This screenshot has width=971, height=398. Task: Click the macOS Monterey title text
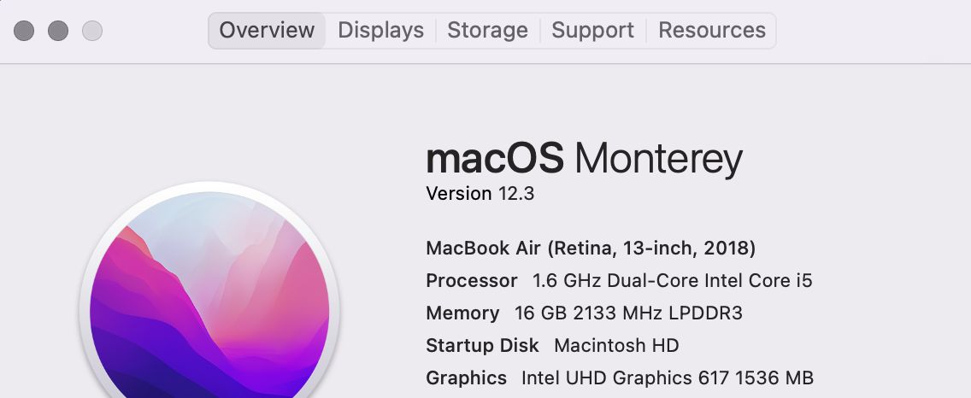click(584, 159)
